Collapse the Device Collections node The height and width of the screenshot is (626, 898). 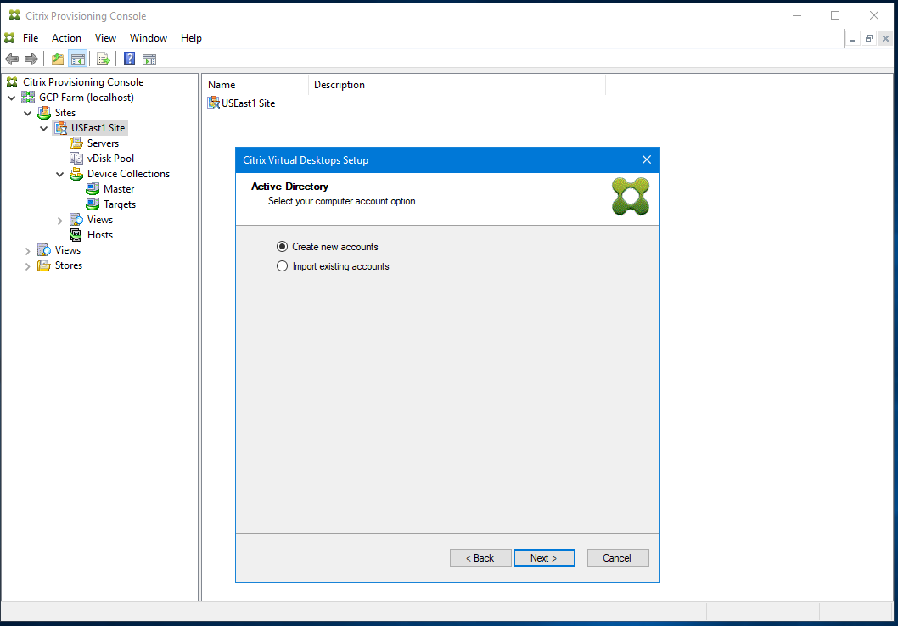(x=59, y=175)
